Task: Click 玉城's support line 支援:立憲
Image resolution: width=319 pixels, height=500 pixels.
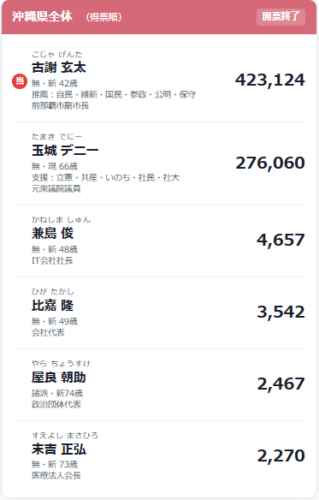Action: 105,177
